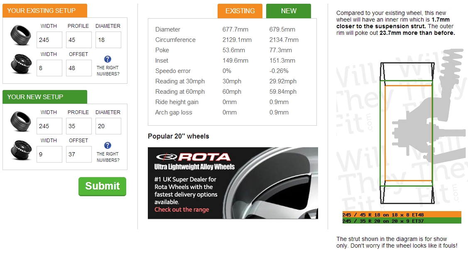Click the new wheel offset field showing 37
This screenshot has height=253, width=468.
[x=79, y=154]
